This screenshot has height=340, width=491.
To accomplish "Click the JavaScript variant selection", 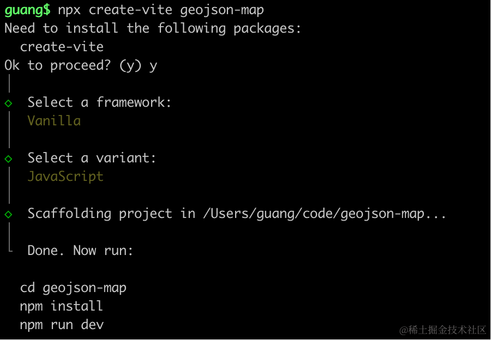I will click(65, 177).
